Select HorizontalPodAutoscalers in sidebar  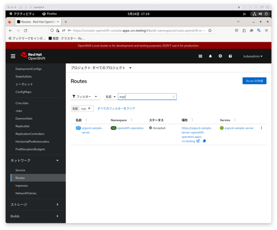pos(32,141)
